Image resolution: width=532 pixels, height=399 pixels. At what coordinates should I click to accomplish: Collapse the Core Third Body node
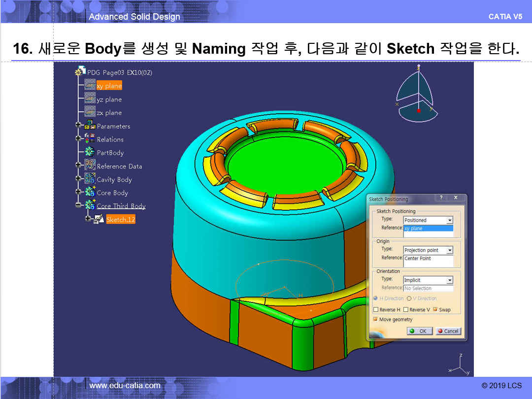tap(79, 205)
